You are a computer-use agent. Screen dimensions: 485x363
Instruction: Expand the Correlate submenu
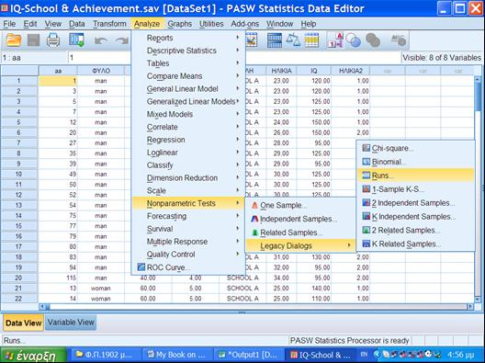click(x=188, y=127)
